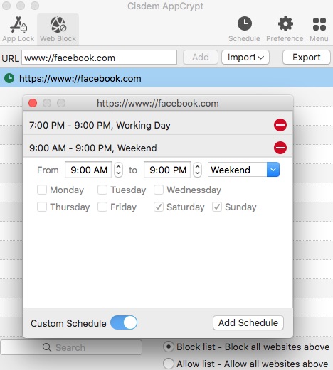Screen dimensions: 333x370
Task: Open the Menu grid icon
Action: pos(319,24)
